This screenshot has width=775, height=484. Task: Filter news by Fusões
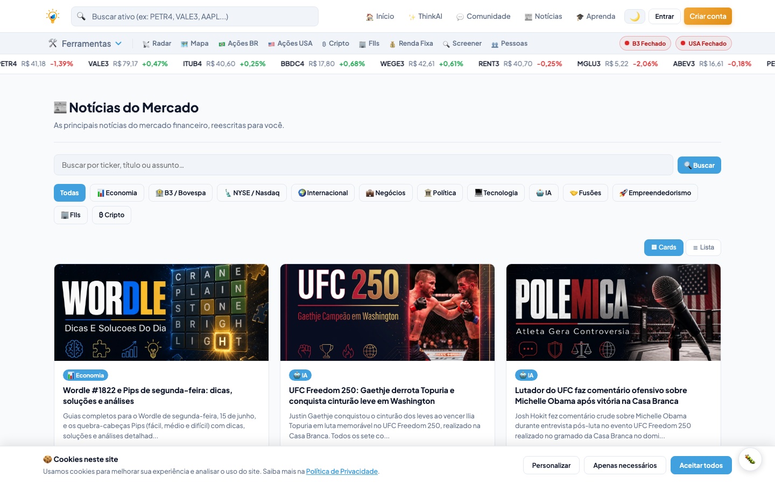pos(586,193)
